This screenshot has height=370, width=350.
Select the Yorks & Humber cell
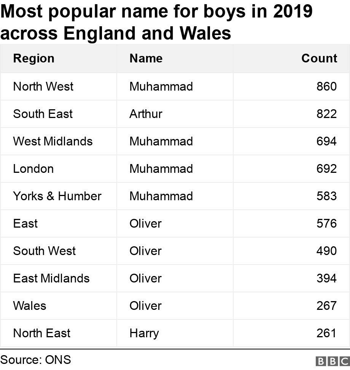click(x=57, y=196)
